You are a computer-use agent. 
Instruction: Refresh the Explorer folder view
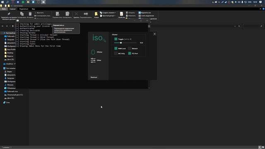tap(239, 26)
